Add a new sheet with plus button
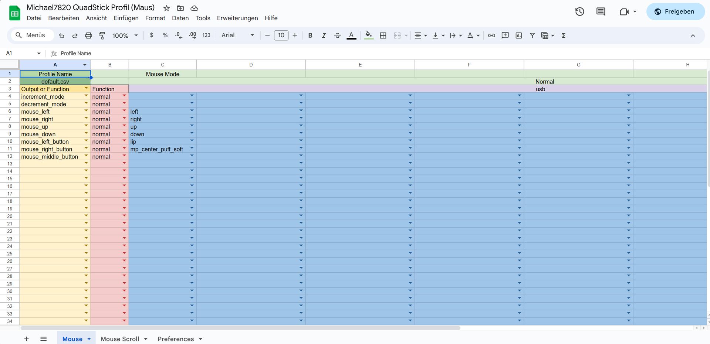 pyautogui.click(x=27, y=339)
